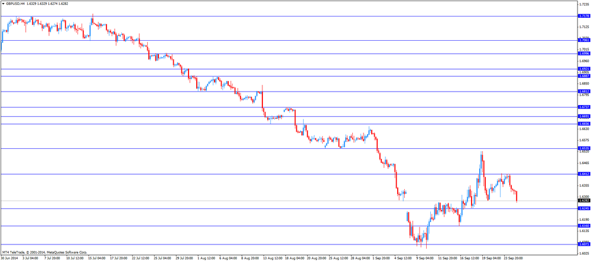
Task: Click the horizontal line at level 1.7178
Action: 289,16
